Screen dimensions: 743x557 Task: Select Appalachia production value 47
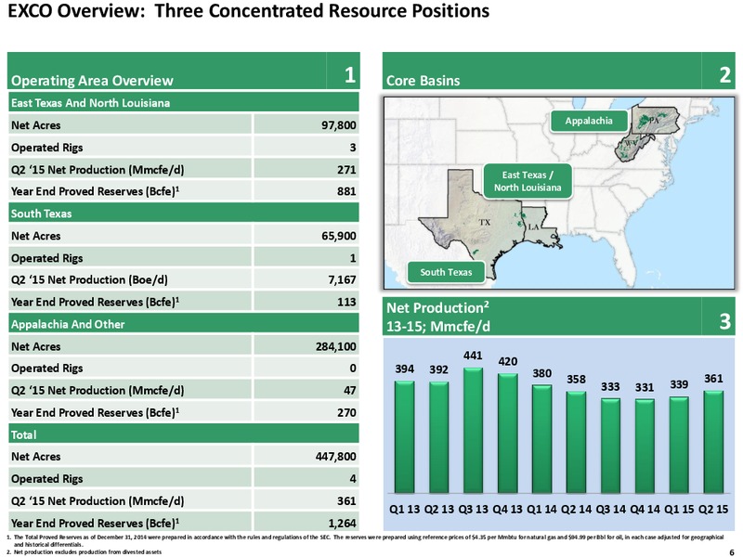350,390
